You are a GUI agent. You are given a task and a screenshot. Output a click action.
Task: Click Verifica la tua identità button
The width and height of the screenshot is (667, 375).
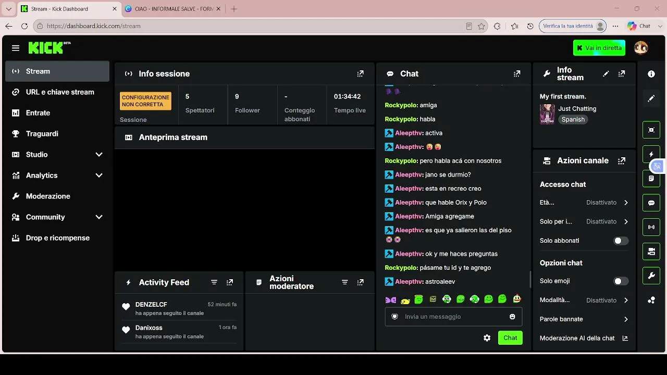click(x=573, y=26)
